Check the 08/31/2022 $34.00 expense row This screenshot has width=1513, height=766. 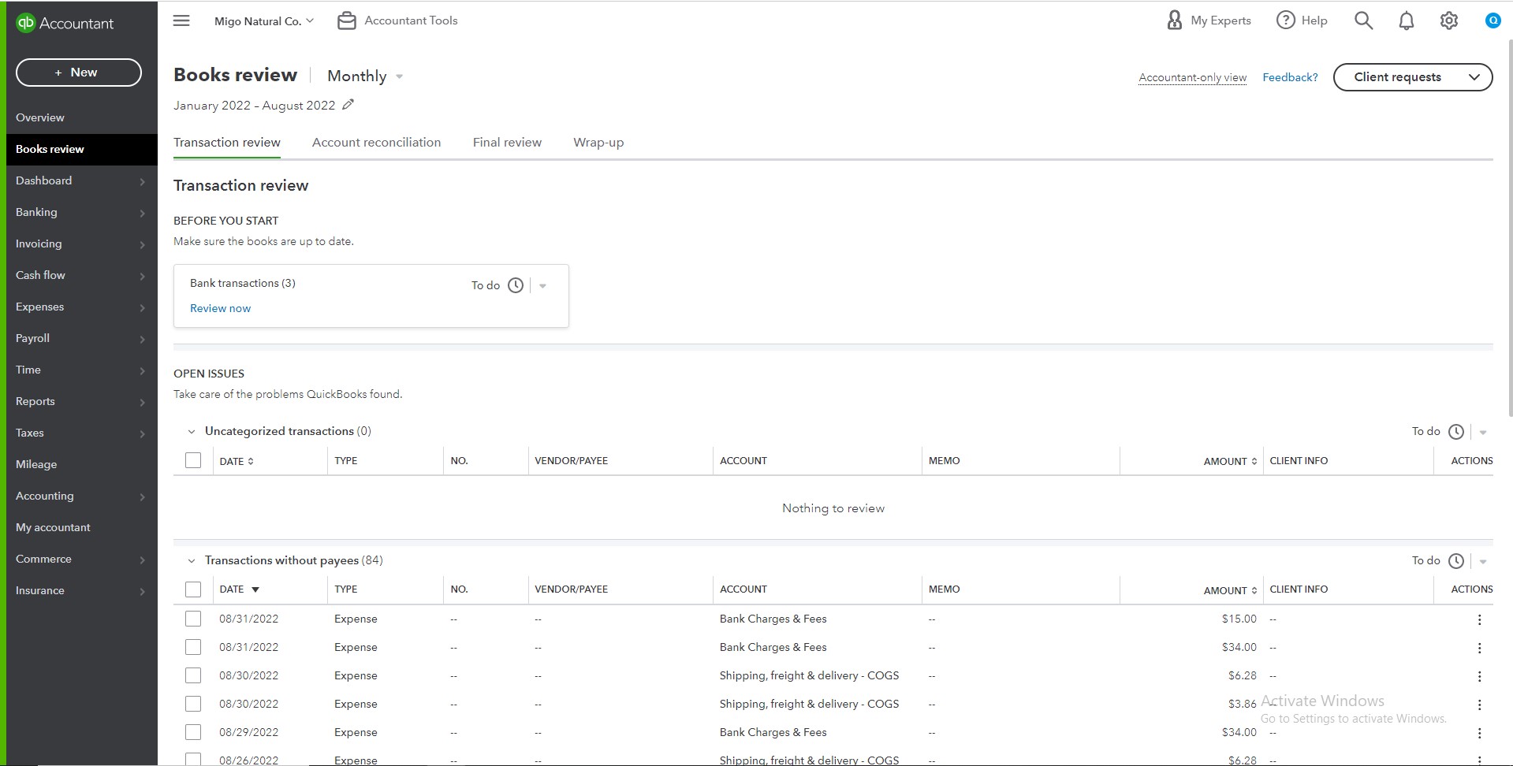[193, 647]
